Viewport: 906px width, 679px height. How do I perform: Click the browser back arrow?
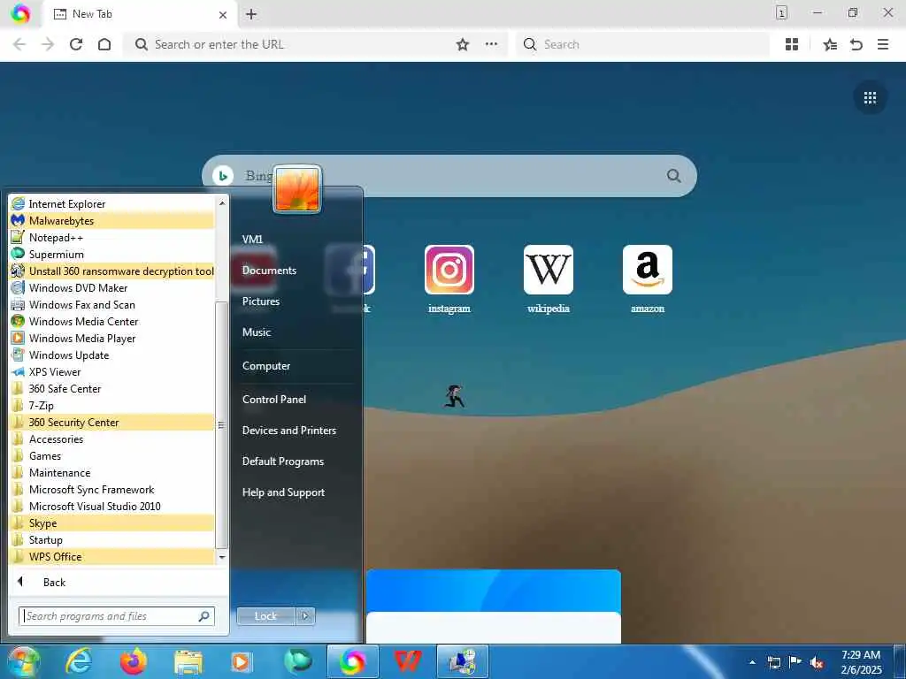19,44
